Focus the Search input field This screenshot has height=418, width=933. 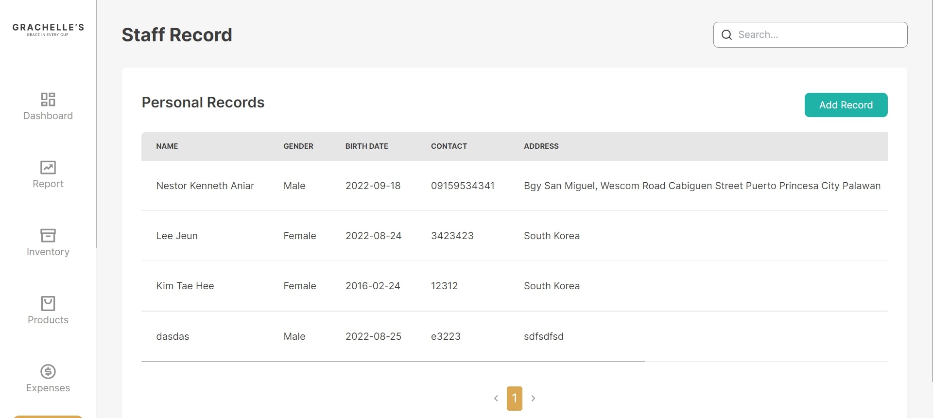point(810,35)
